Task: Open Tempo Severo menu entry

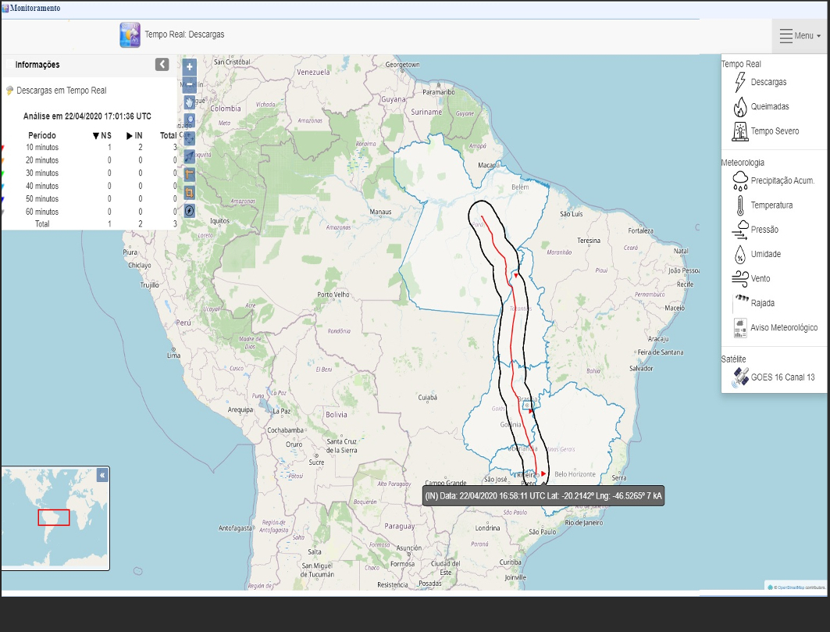Action: coord(775,130)
